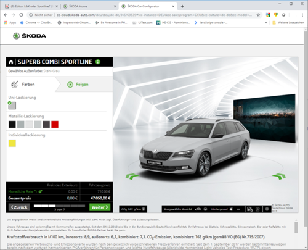Image resolution: width=308 pixels, height=250 pixels.
Task: Switch to the ŠKODA Home browser tab
Action: tap(89, 6)
